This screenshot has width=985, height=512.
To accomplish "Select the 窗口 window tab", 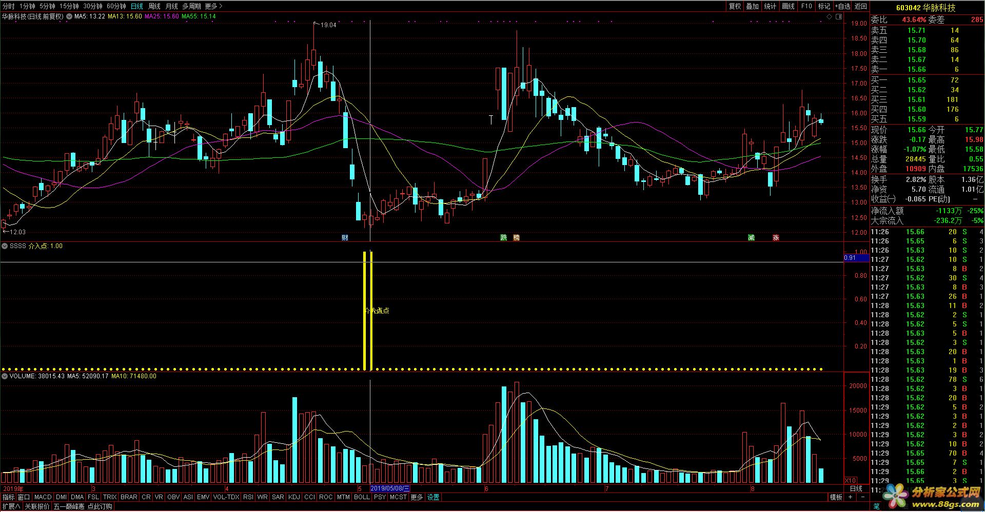I will point(24,497).
